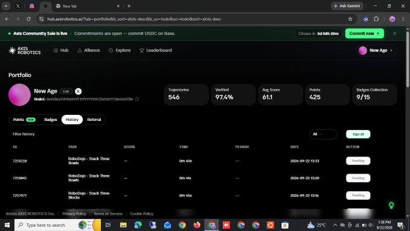Click ID 7258210 in history table

(x=20, y=161)
